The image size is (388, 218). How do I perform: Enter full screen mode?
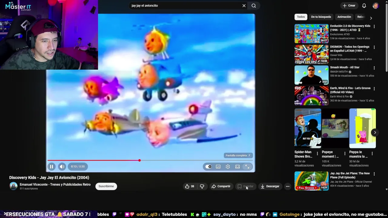247,167
